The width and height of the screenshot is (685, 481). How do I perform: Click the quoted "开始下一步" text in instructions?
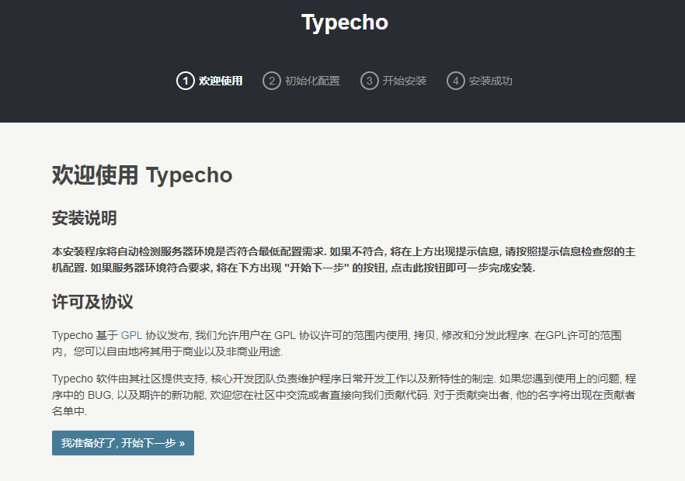click(x=316, y=268)
